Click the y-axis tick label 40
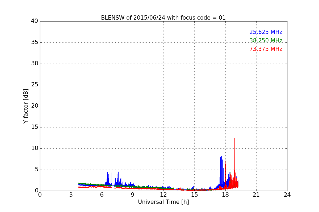 (x=35, y=21)
